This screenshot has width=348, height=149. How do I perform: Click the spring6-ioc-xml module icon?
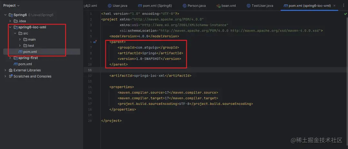[x=15, y=27]
